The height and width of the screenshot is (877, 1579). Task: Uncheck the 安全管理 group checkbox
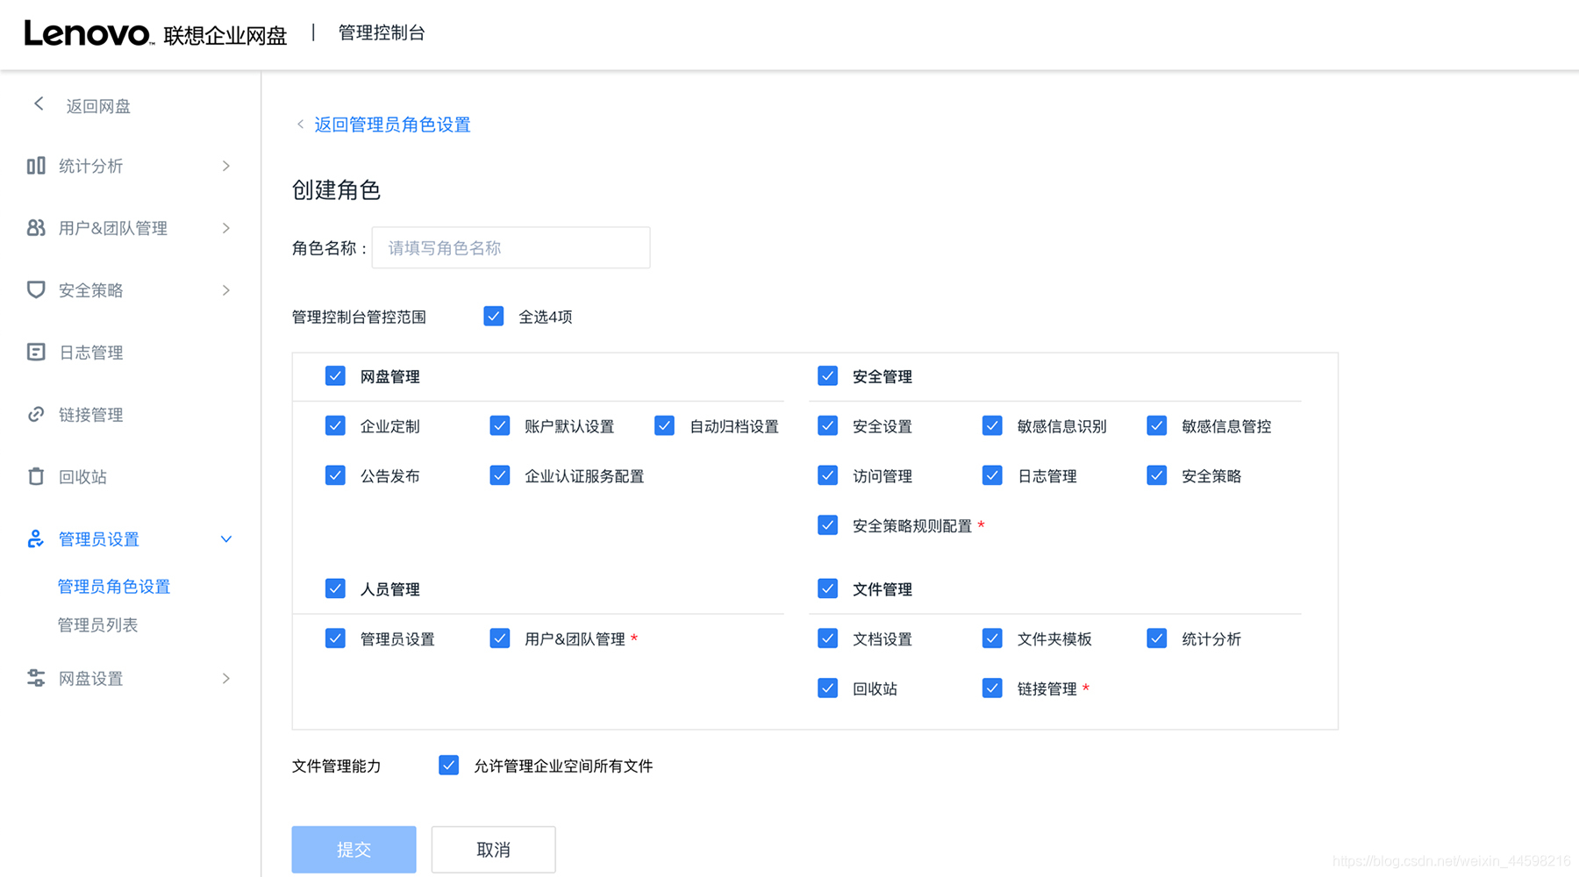pos(827,375)
